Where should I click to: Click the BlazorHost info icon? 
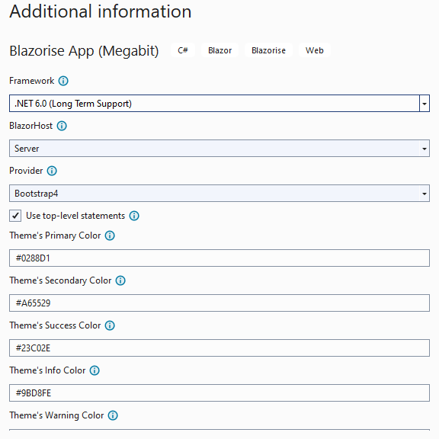pyautogui.click(x=62, y=126)
